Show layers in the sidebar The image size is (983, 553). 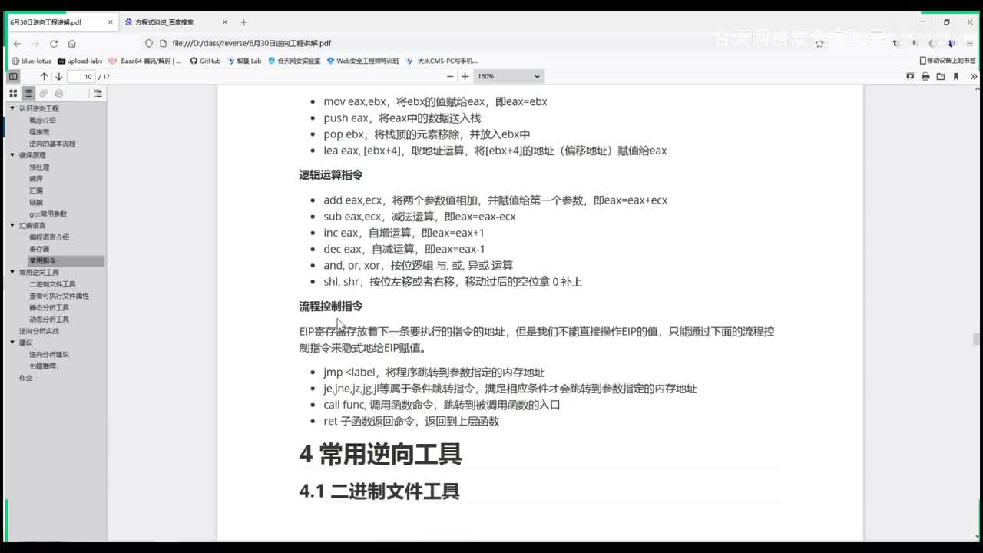tap(59, 93)
